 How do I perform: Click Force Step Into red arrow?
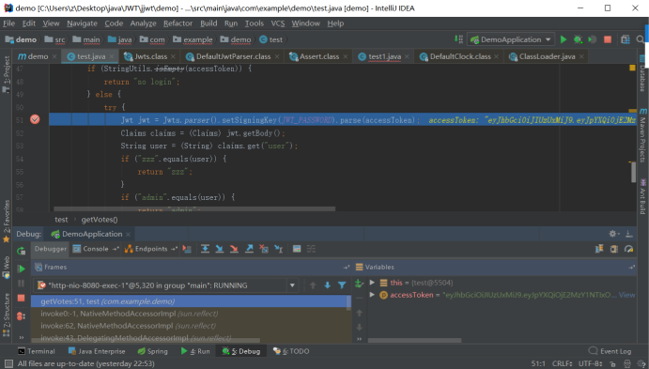[x=234, y=249]
